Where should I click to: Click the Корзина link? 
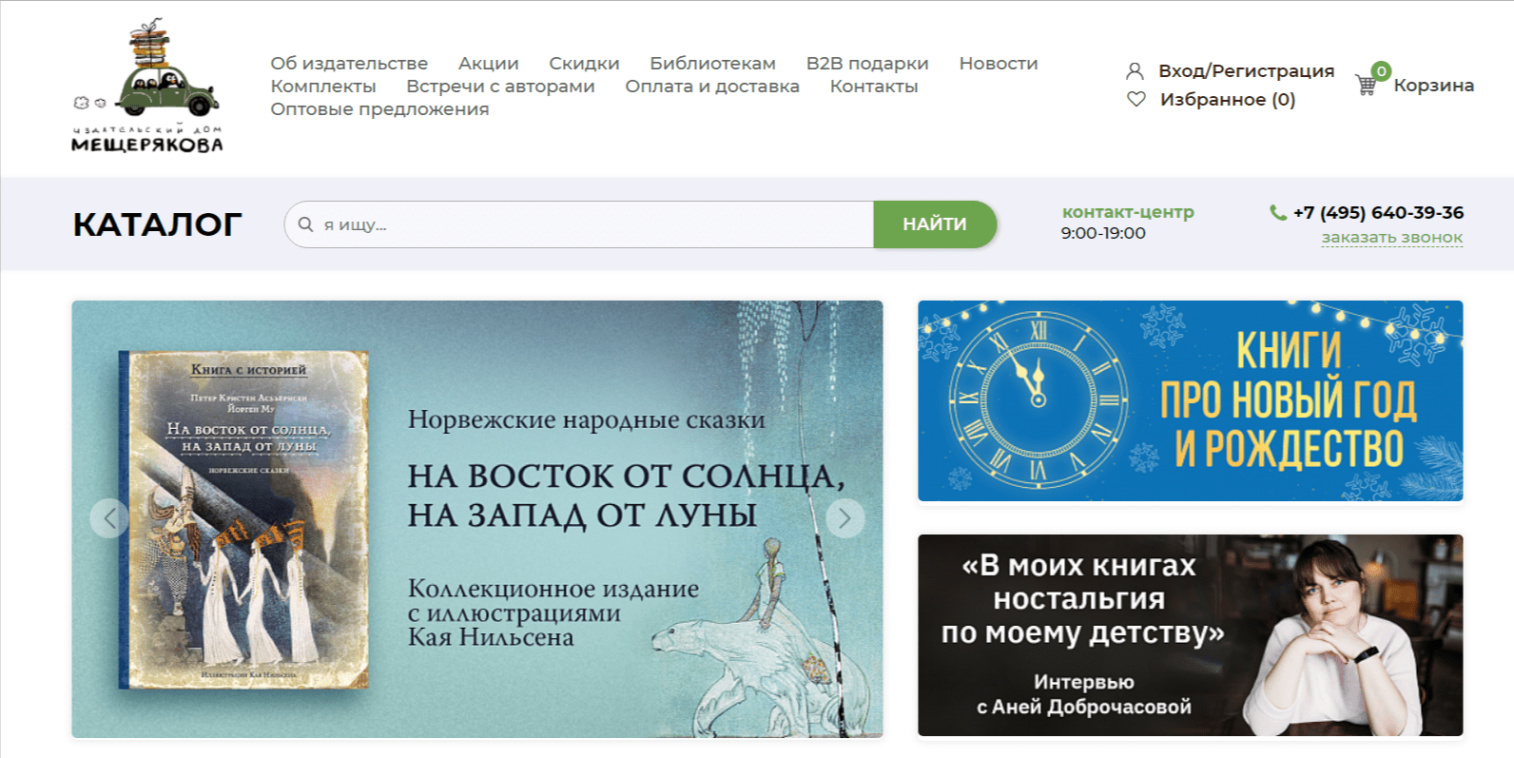pyautogui.click(x=1434, y=86)
